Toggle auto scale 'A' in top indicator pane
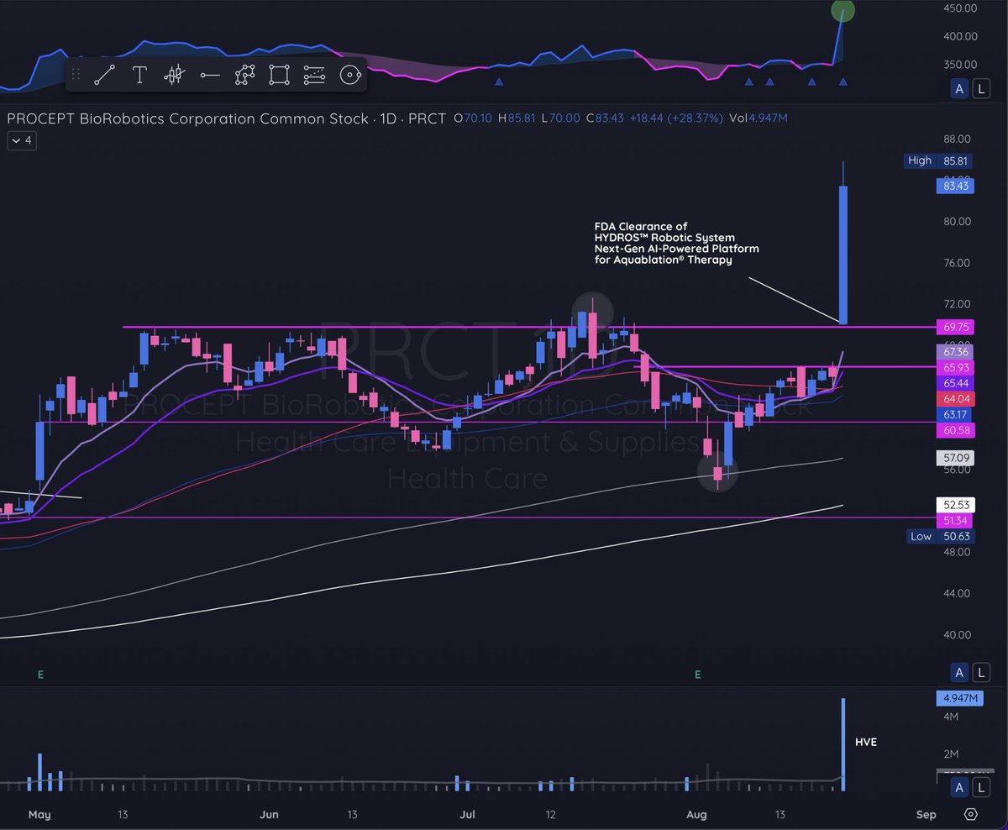 pos(959,89)
